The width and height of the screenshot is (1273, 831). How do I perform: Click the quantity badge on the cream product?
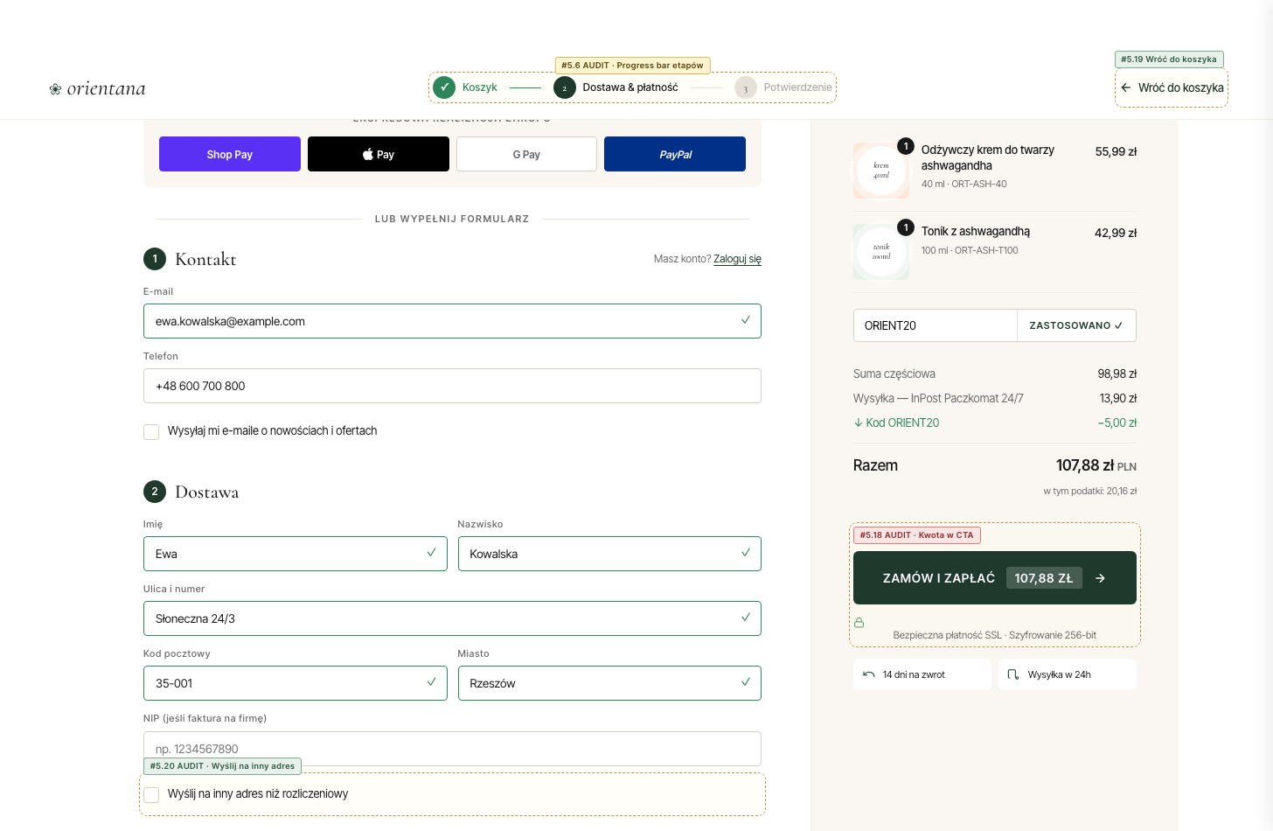coord(906,146)
